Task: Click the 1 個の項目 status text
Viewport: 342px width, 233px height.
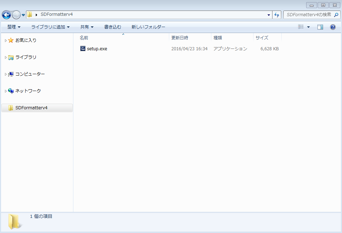Action: point(41,216)
